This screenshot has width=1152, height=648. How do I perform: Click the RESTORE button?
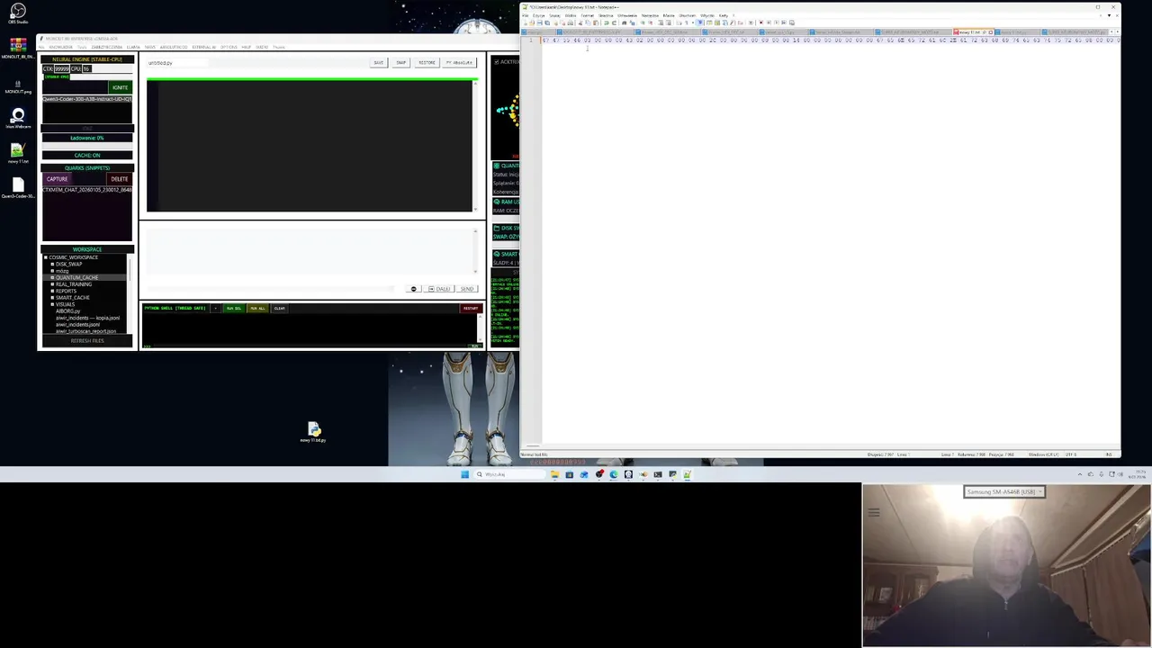point(427,63)
